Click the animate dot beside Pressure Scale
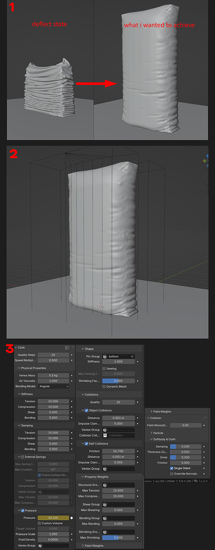 point(72,534)
